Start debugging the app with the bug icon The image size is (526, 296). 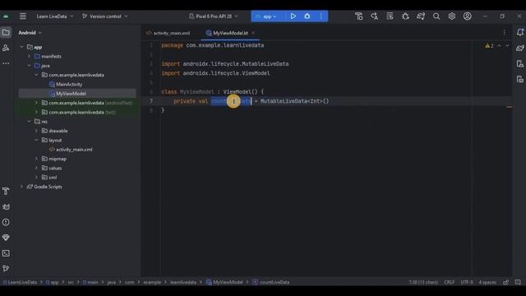coord(307,16)
